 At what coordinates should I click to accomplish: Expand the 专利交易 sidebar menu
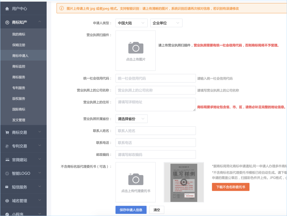(x=40, y=146)
